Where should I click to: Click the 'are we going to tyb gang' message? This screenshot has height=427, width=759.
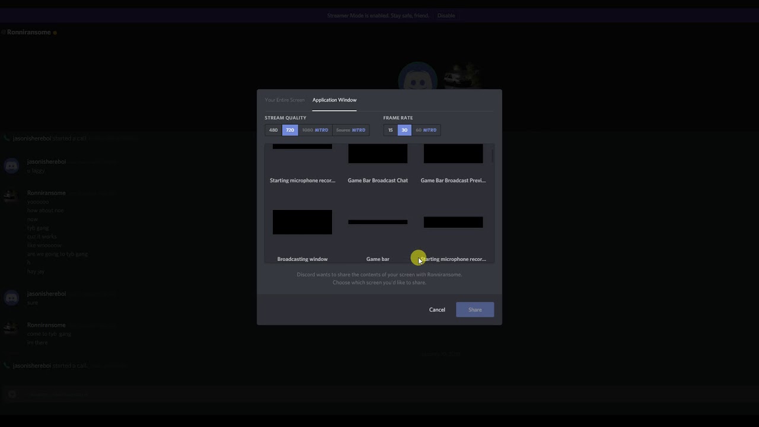coord(58,254)
